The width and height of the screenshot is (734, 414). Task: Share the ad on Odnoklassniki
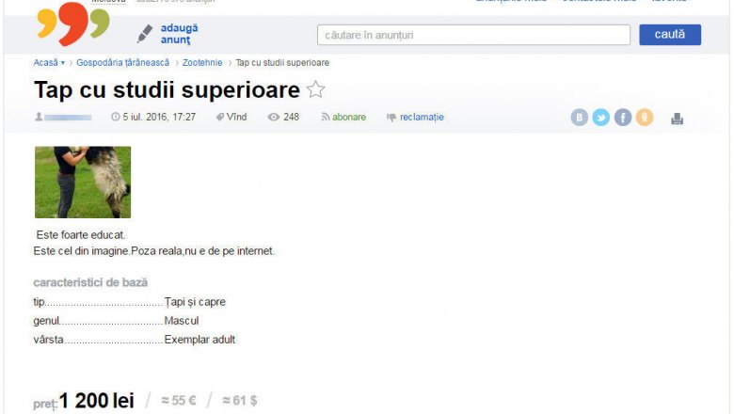(645, 117)
